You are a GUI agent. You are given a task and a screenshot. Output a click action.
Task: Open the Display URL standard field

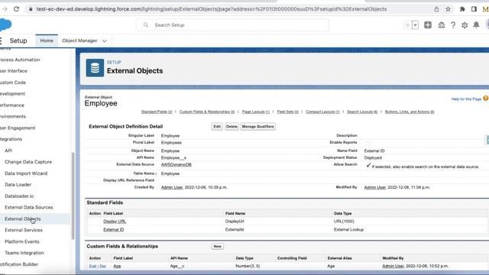[x=115, y=222]
